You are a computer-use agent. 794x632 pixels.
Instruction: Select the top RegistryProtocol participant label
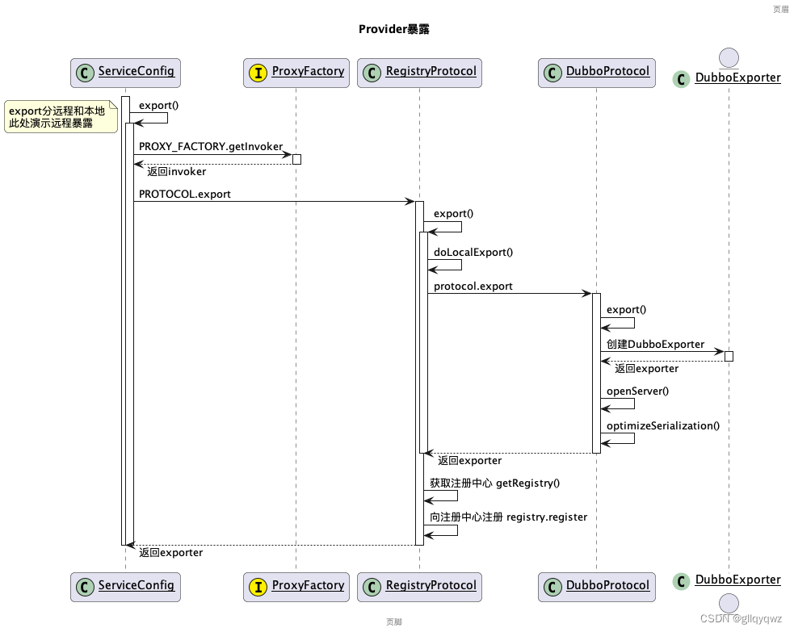431,71
